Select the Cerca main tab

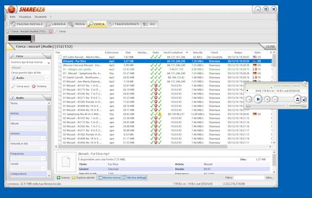click(x=97, y=24)
